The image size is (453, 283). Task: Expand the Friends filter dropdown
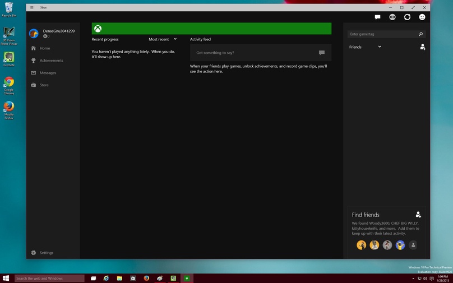[365, 47]
